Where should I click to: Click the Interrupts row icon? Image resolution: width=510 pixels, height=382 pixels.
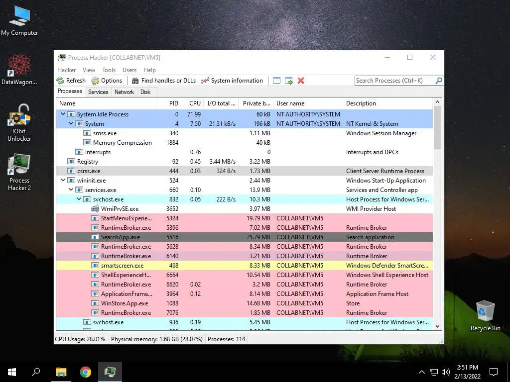pos(79,152)
